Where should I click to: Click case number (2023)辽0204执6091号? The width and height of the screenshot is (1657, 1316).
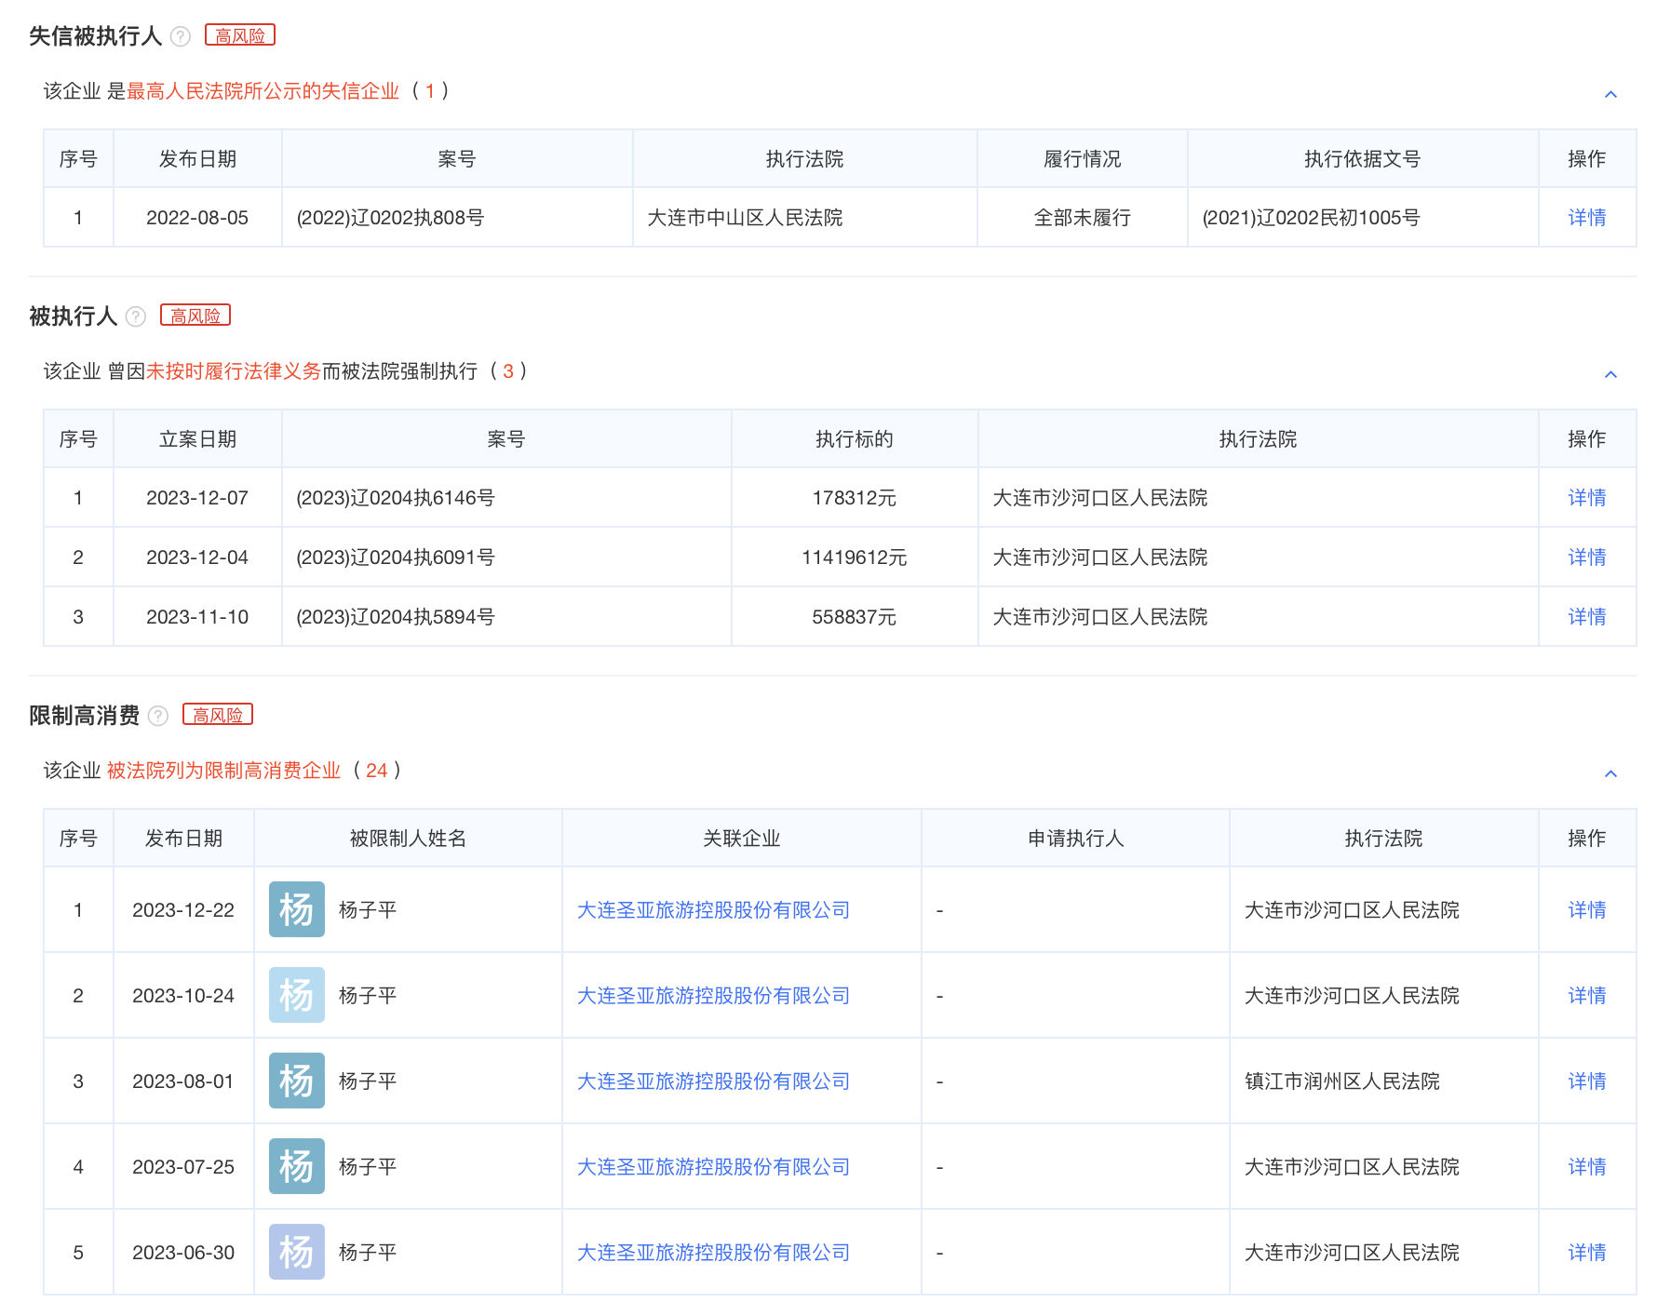(395, 557)
